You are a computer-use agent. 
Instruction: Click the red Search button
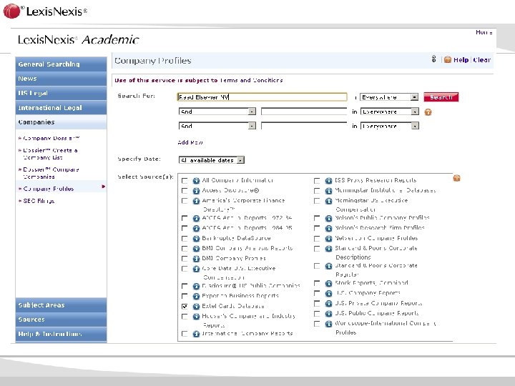click(x=441, y=97)
